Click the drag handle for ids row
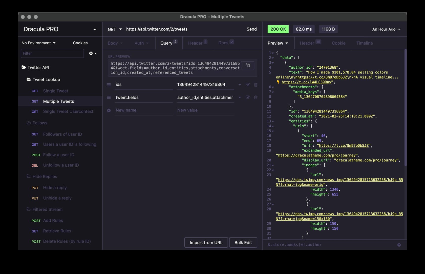The width and height of the screenshot is (425, 274). point(109,85)
